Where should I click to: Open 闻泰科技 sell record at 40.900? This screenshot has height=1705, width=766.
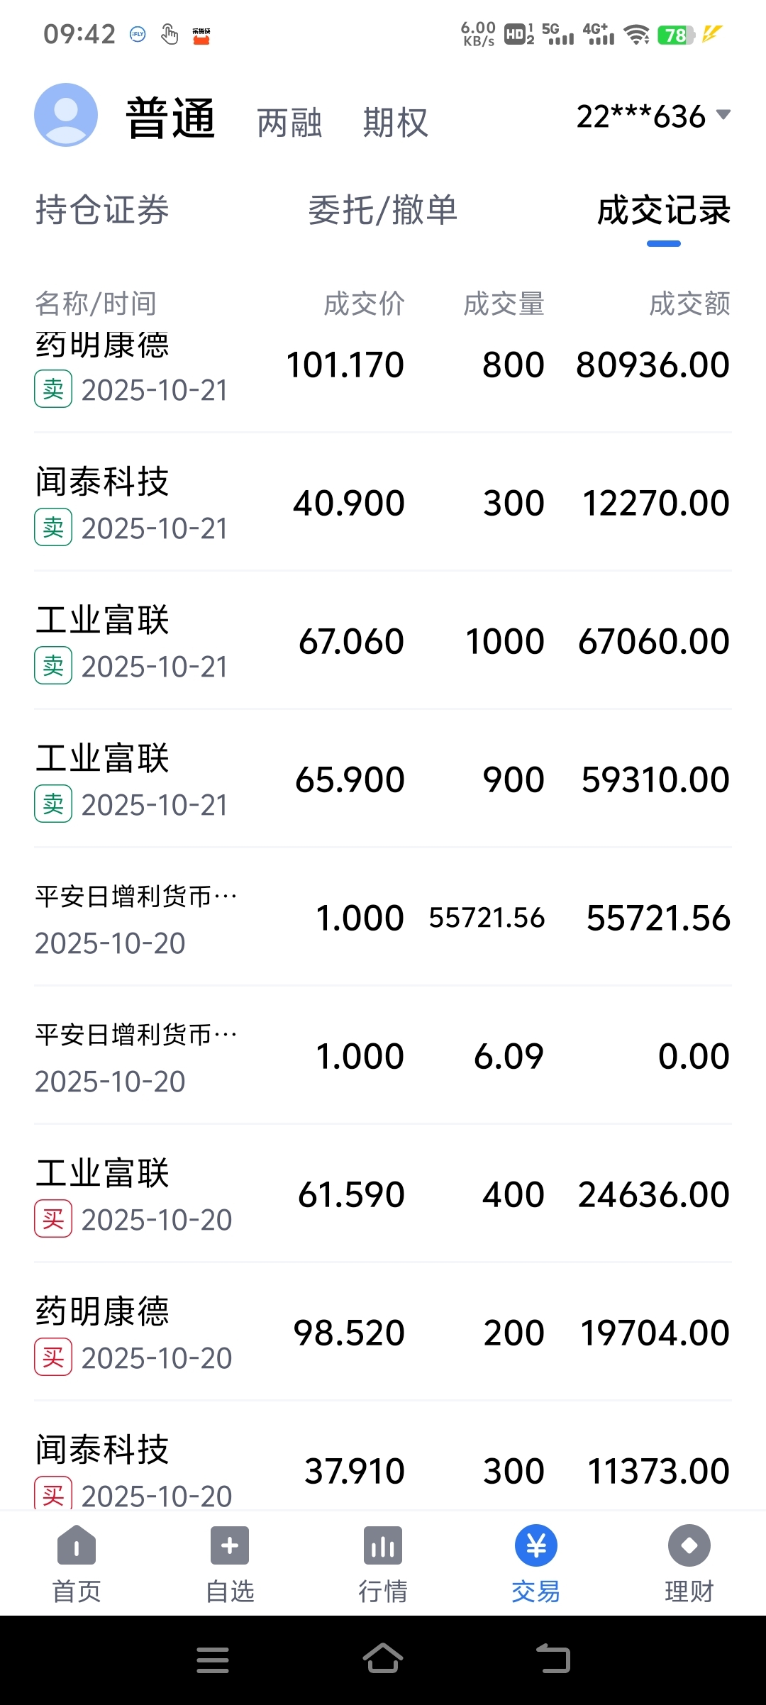[383, 503]
